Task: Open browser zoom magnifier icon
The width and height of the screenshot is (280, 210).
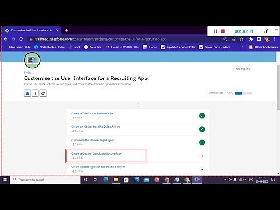Action: click(225, 39)
